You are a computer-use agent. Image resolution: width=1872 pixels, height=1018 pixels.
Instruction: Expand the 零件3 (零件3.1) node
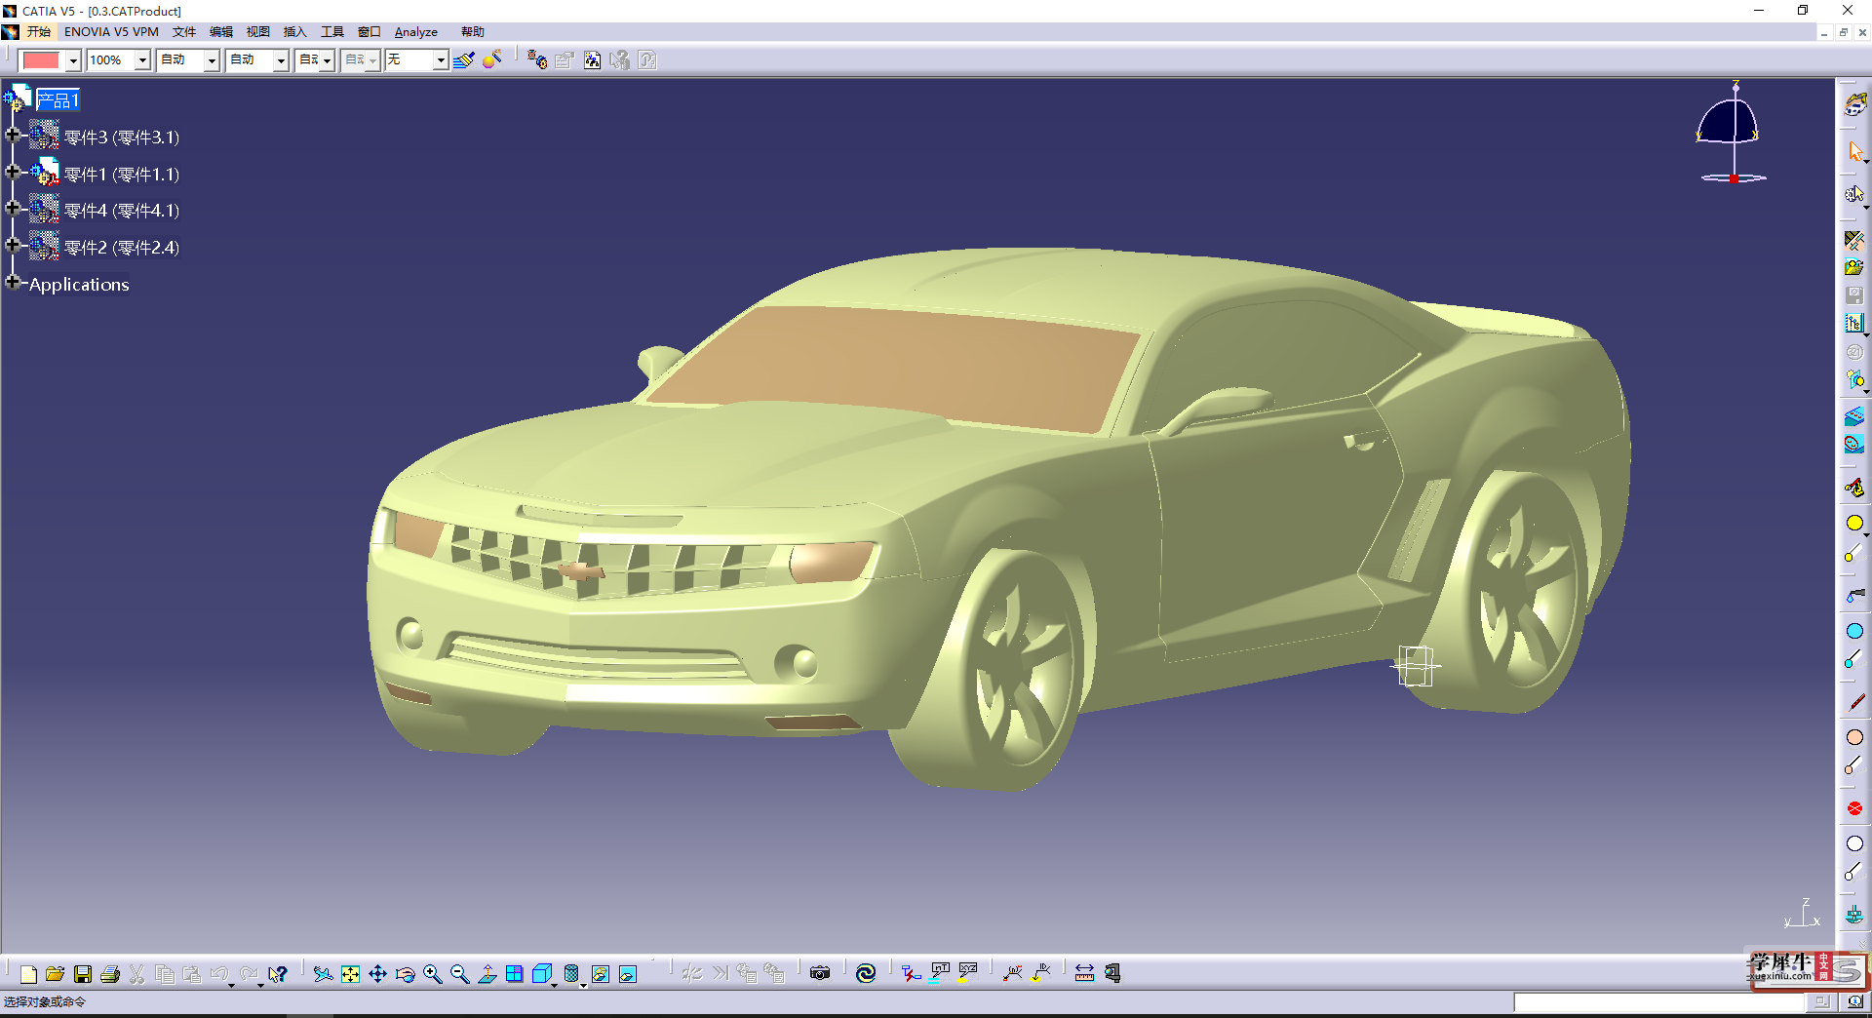[x=13, y=135]
